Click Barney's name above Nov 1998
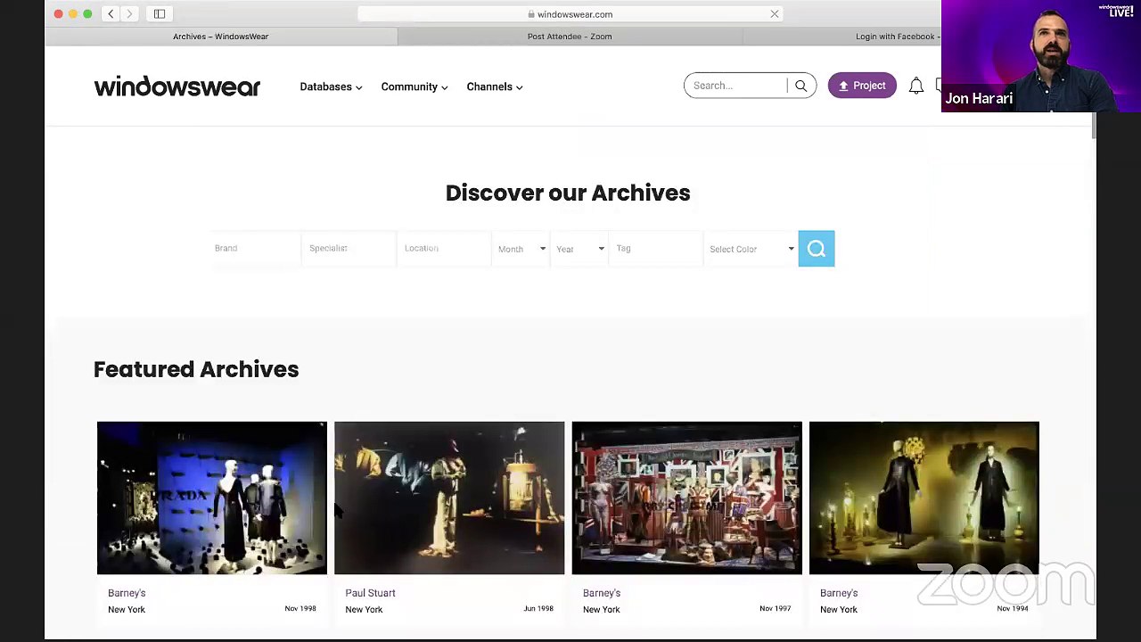This screenshot has height=642, width=1141. 127,593
